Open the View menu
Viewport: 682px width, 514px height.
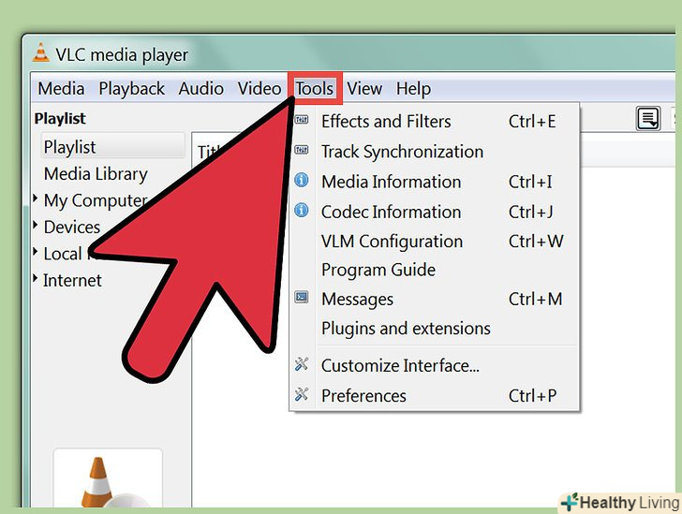point(364,89)
